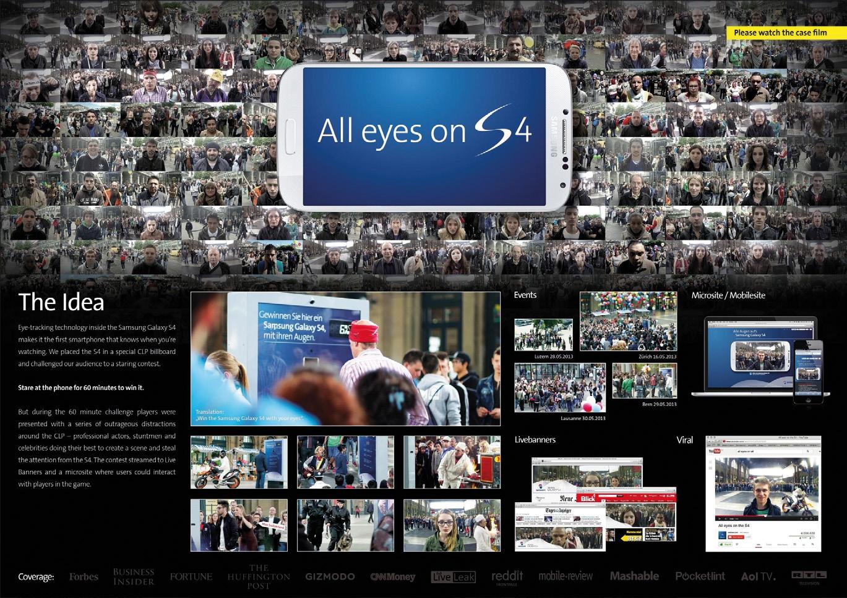The width and height of the screenshot is (847, 598).
Task: Open the Bern 29.05.2013 event photo
Action: point(644,381)
